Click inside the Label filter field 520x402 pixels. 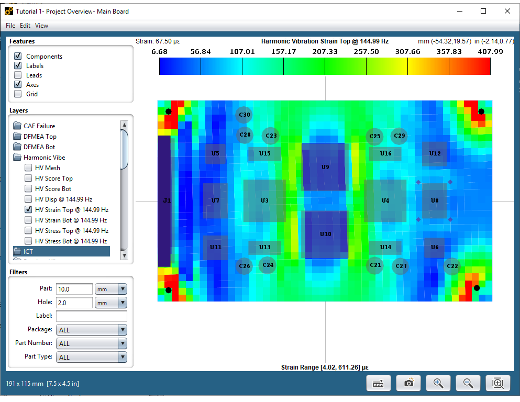tap(91, 316)
